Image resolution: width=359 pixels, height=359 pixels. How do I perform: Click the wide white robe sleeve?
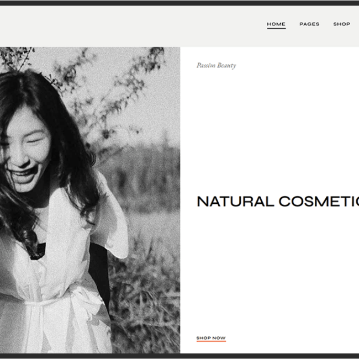[x=113, y=221]
